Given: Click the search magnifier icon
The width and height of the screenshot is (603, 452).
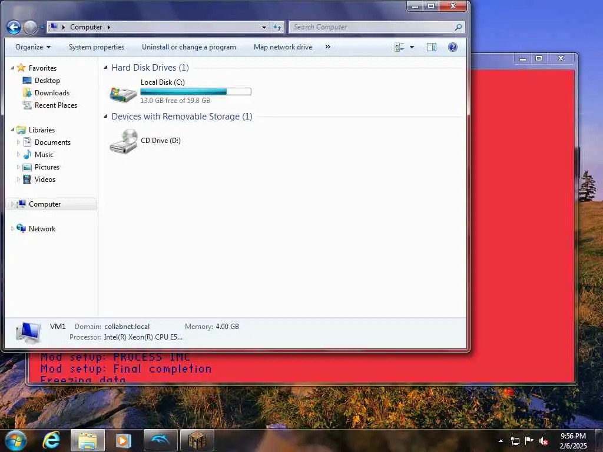Looking at the screenshot, I should pyautogui.click(x=458, y=27).
